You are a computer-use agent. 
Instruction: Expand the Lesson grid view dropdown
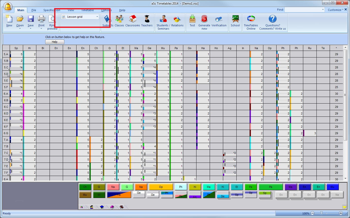97,17
